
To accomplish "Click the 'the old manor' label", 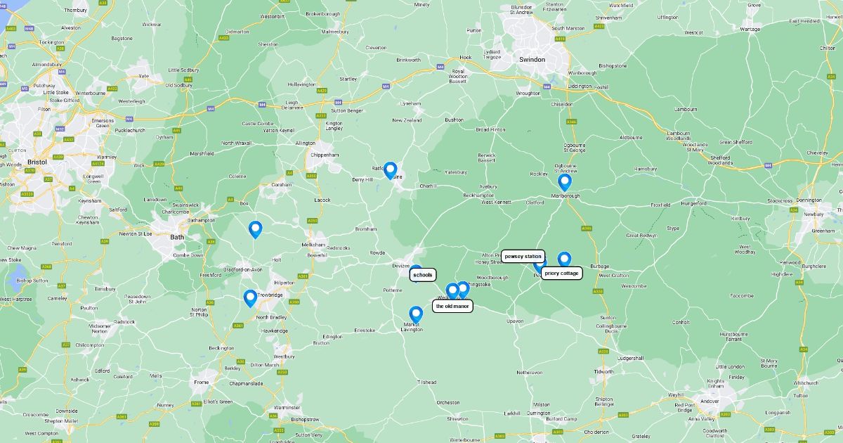I will pos(452,306).
